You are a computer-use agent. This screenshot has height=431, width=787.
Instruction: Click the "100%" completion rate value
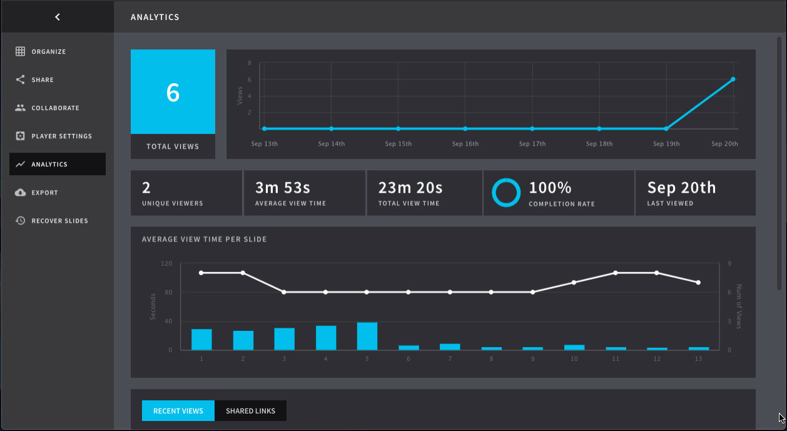[x=551, y=188]
